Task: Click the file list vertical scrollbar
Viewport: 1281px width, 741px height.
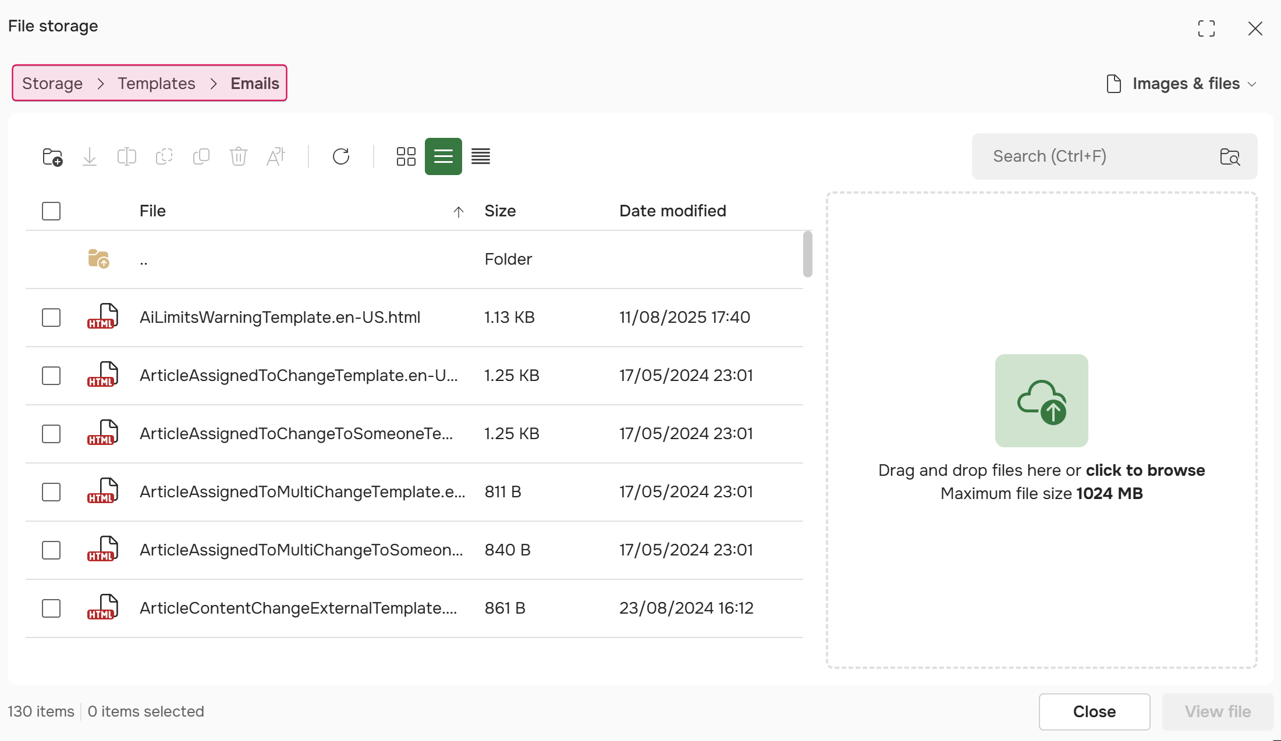Action: coord(807,254)
